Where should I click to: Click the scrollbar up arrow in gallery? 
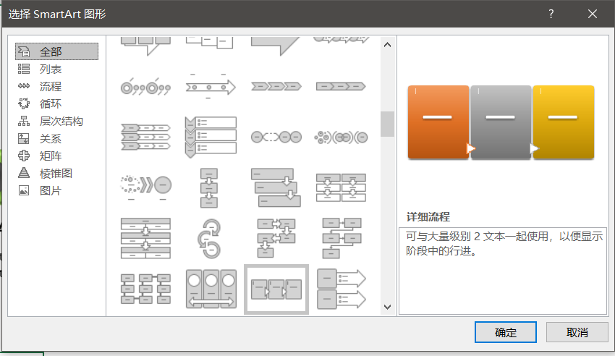coord(387,46)
